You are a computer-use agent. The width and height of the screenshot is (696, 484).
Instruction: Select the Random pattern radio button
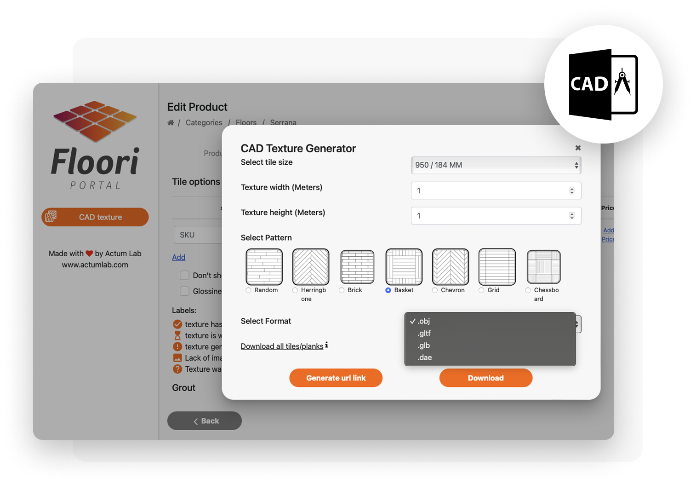click(x=249, y=290)
